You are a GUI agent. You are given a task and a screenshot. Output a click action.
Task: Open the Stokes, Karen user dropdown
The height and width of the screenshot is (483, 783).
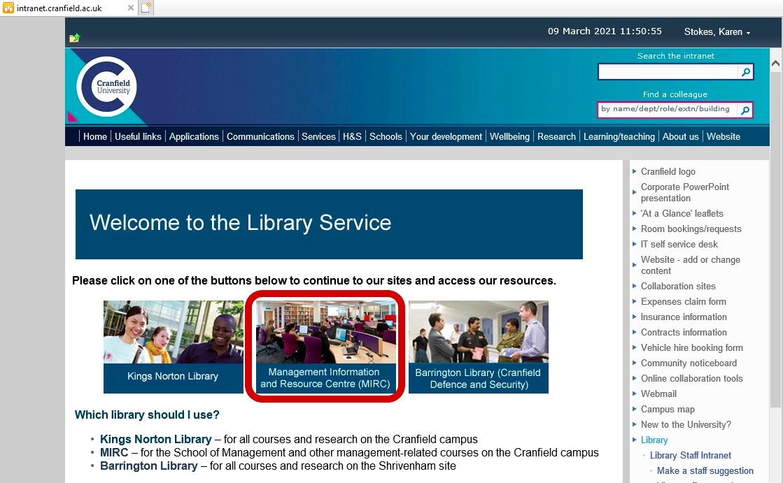717,32
